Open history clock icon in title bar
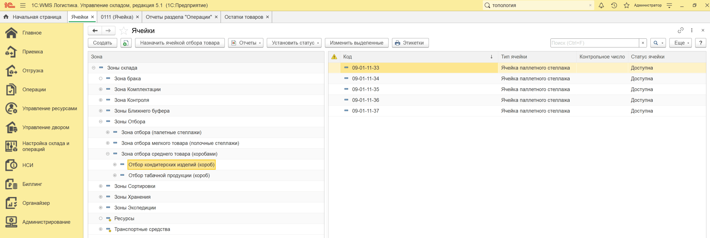This screenshot has height=238, width=710. (614, 5)
